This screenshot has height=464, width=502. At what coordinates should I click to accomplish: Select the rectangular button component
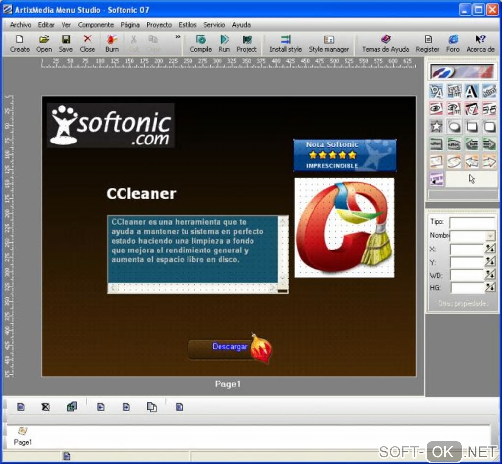point(437,144)
